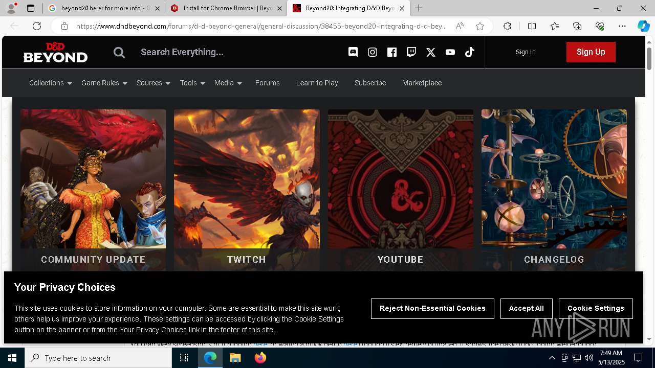Open a new browser tab
Screen dimensions: 655x368
[419, 8]
